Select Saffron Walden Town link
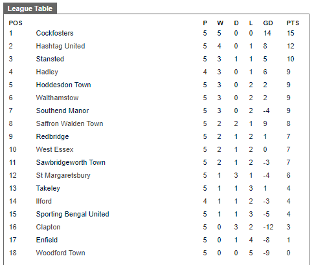The width and height of the screenshot is (314, 265). click(x=69, y=123)
